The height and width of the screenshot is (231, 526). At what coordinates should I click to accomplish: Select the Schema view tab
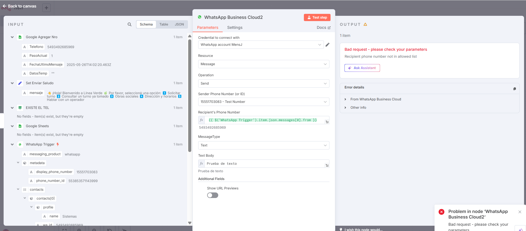(x=146, y=24)
